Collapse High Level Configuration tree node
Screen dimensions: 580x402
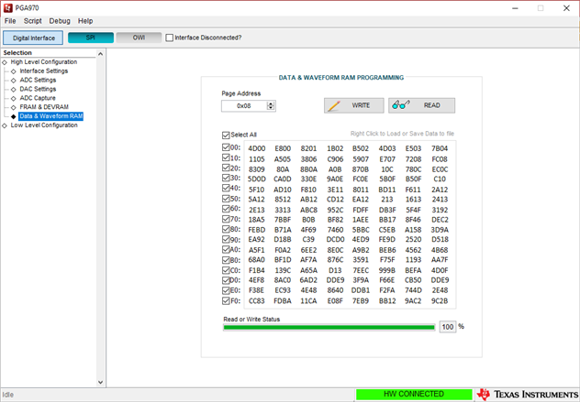[x=5, y=62]
